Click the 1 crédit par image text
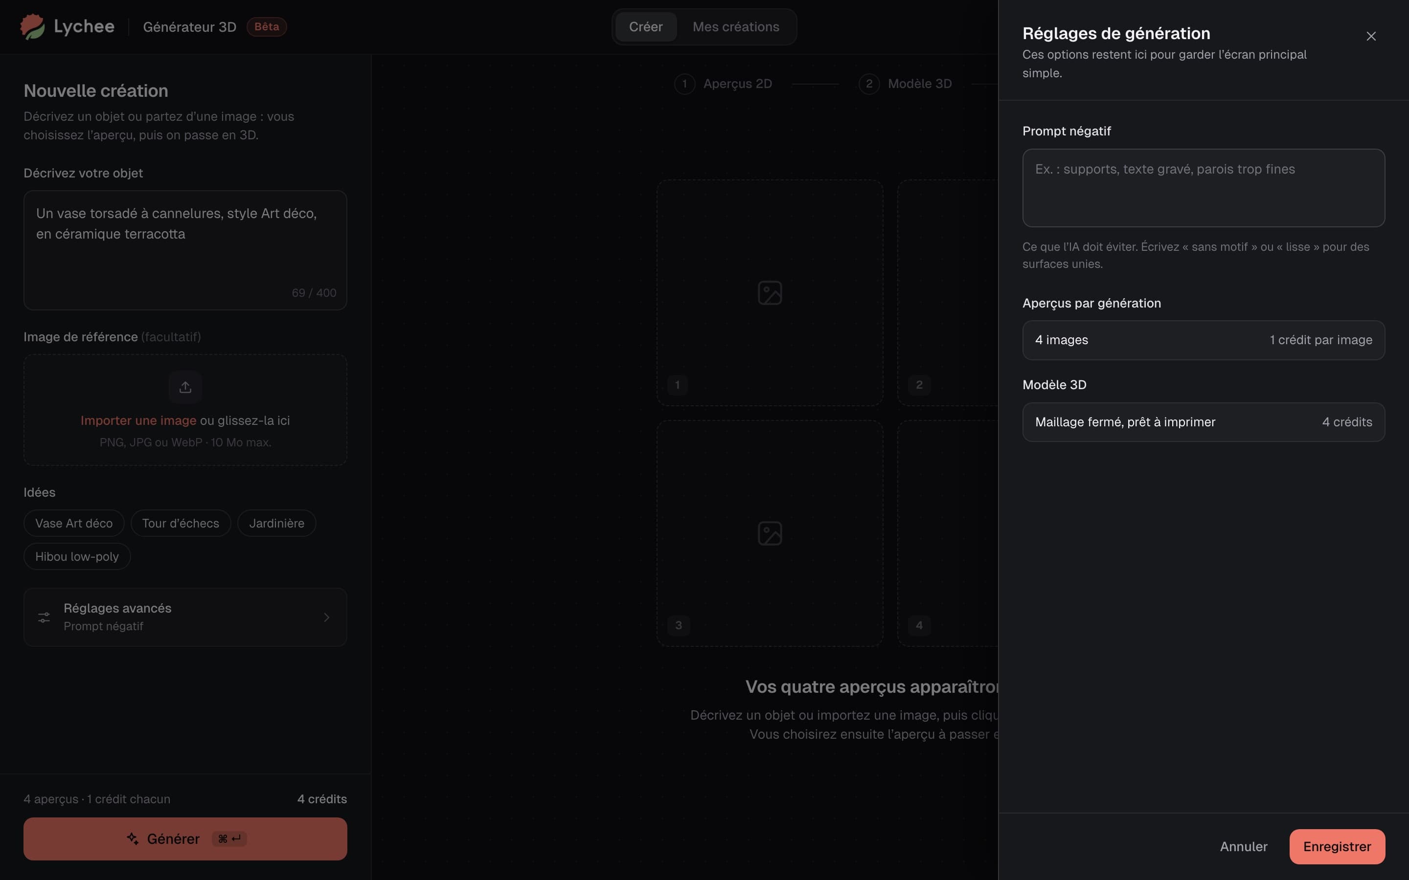 click(1320, 340)
